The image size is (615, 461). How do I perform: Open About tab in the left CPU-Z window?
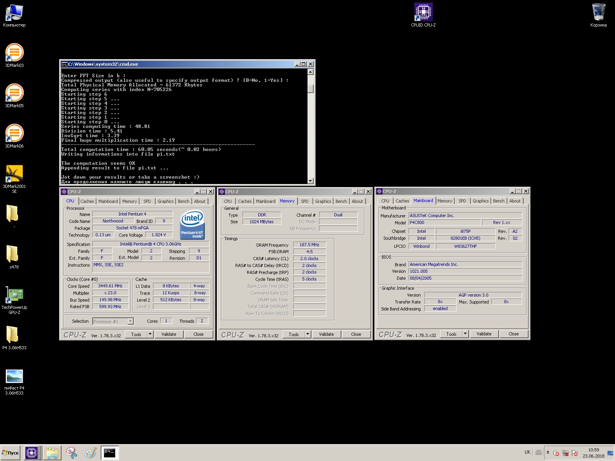[x=200, y=201]
